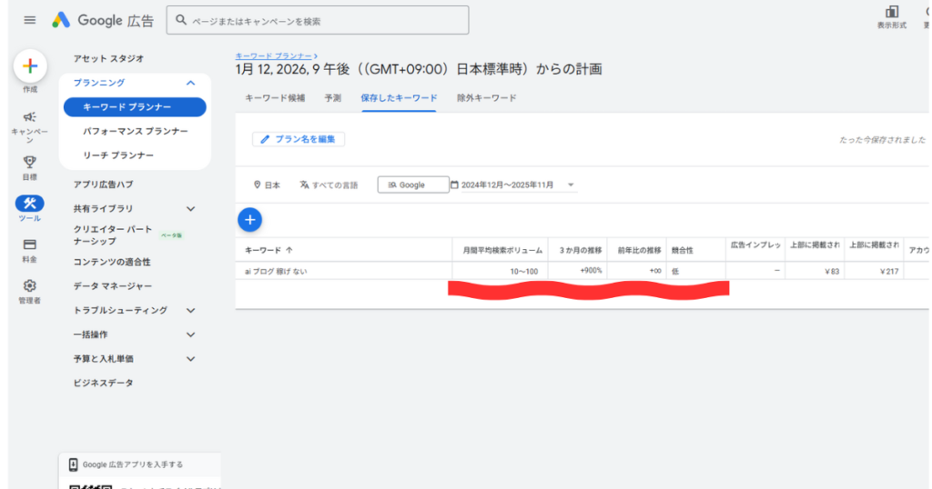
Task: Click the キーワード プランナー breadcrumb link
Action: coord(271,56)
